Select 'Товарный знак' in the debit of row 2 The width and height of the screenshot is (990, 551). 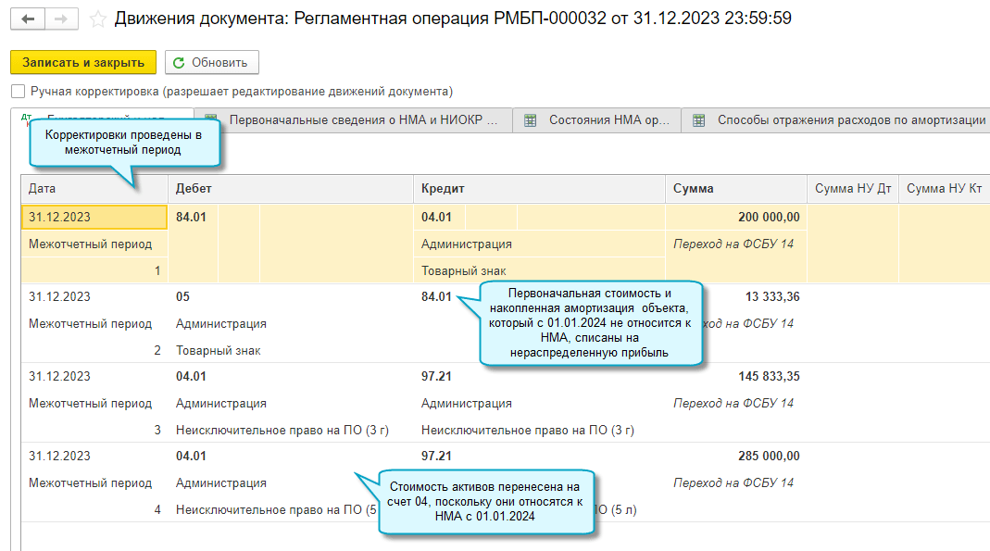click(x=218, y=350)
